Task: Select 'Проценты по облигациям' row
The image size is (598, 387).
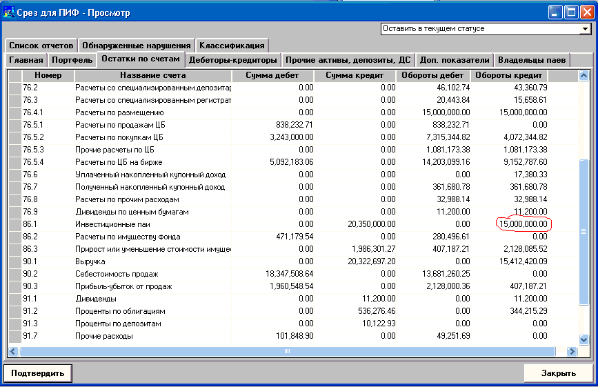Action: 293,311
